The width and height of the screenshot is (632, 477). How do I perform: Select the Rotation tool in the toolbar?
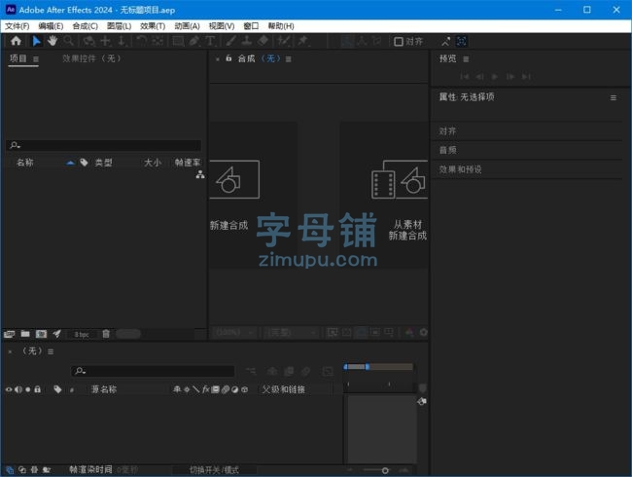(x=141, y=41)
